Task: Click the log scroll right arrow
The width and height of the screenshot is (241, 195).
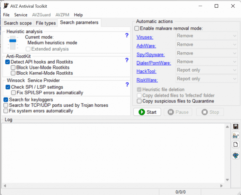Action: (x=221, y=186)
